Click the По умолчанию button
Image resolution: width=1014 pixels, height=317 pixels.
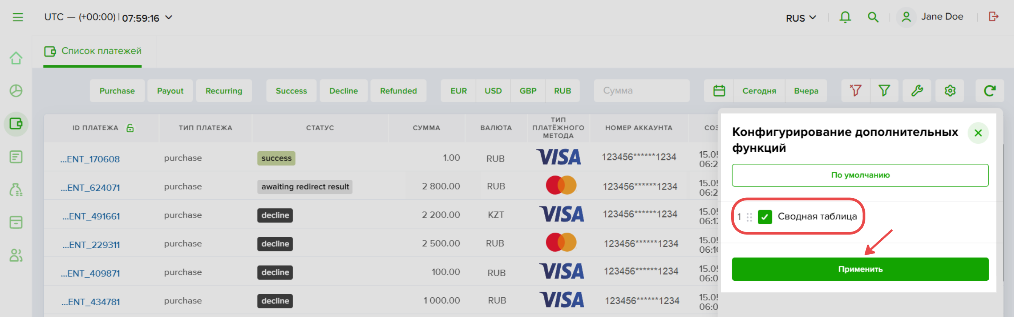click(x=860, y=175)
